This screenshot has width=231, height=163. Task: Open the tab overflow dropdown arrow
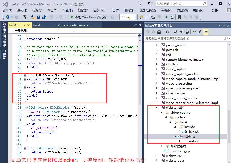tap(140, 25)
